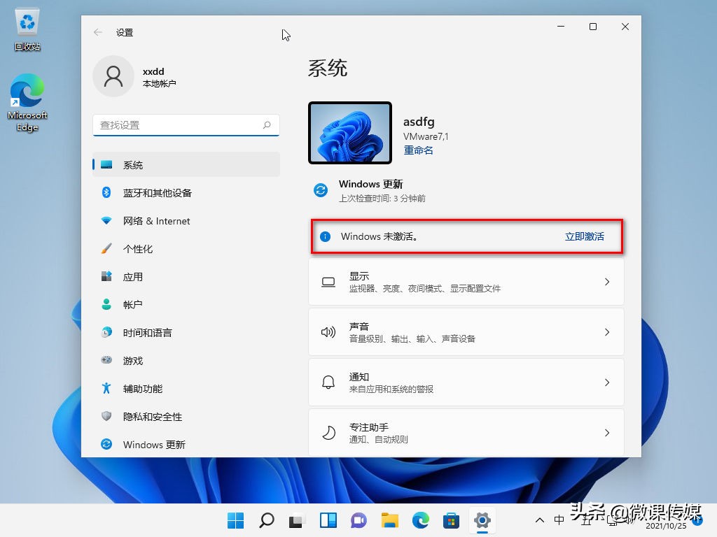Image resolution: width=717 pixels, height=537 pixels.
Task: Expand the Sound settings chevron
Action: 607,332
